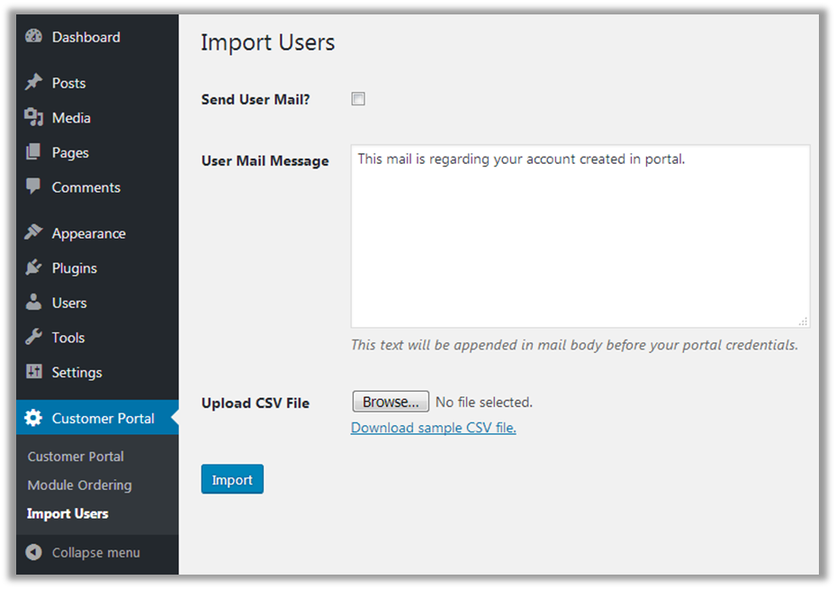This screenshot has width=836, height=589.
Task: Open the Customer Portal menu section
Action: pyautogui.click(x=103, y=418)
